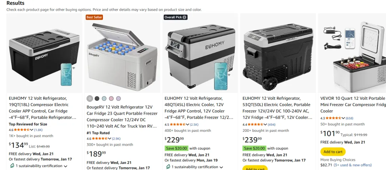Click star rating of EUHOMY 19QT refrigerator
Screen dimensions: 386x170
coord(22,130)
